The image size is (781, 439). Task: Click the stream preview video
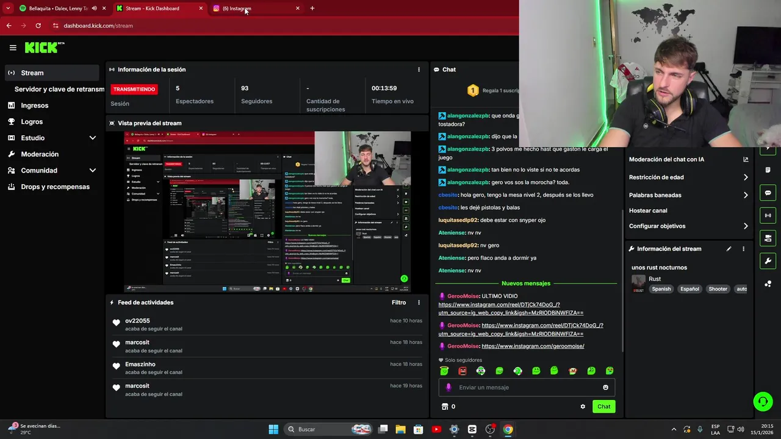pos(267,212)
